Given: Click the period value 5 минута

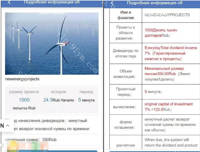Looking at the screenshot, I should coord(86,100).
